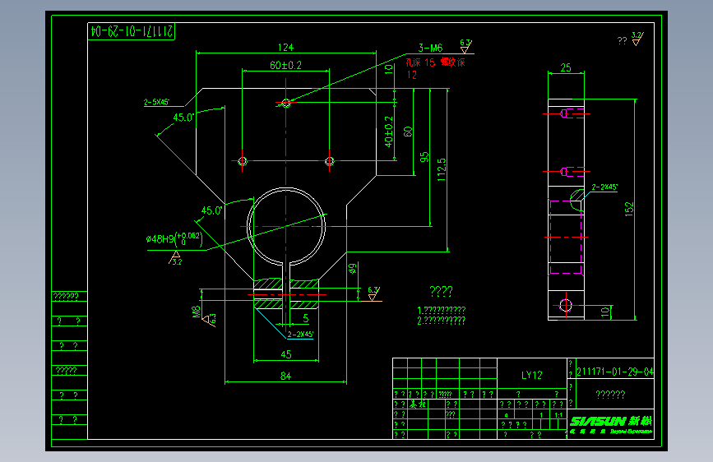Select the LY12 material cell in title block
713x462 pixels.
[x=531, y=375]
